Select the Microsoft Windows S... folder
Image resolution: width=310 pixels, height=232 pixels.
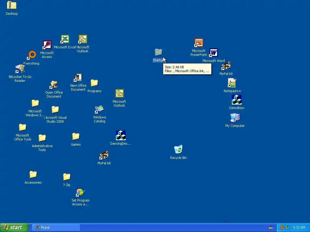tap(35, 103)
